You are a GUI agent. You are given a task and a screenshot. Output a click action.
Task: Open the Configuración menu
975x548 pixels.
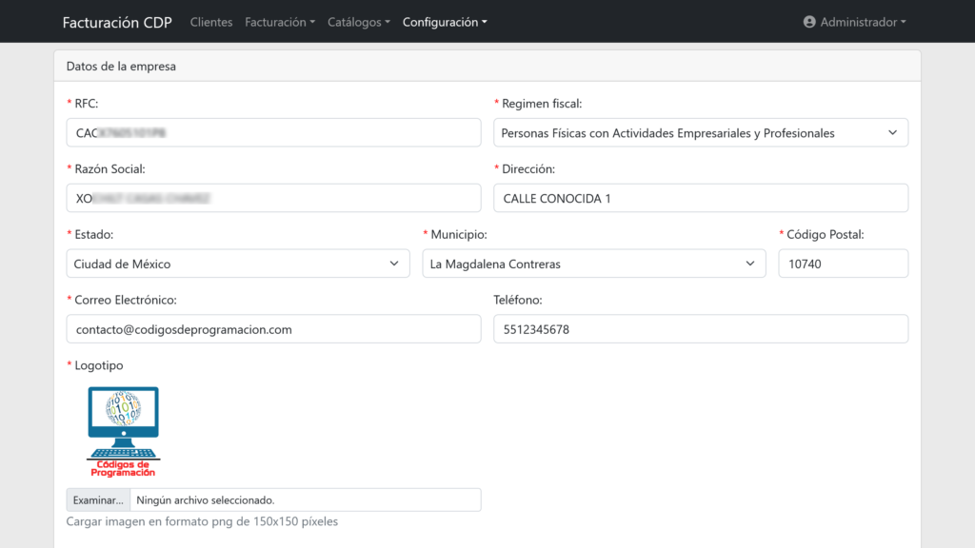(445, 22)
